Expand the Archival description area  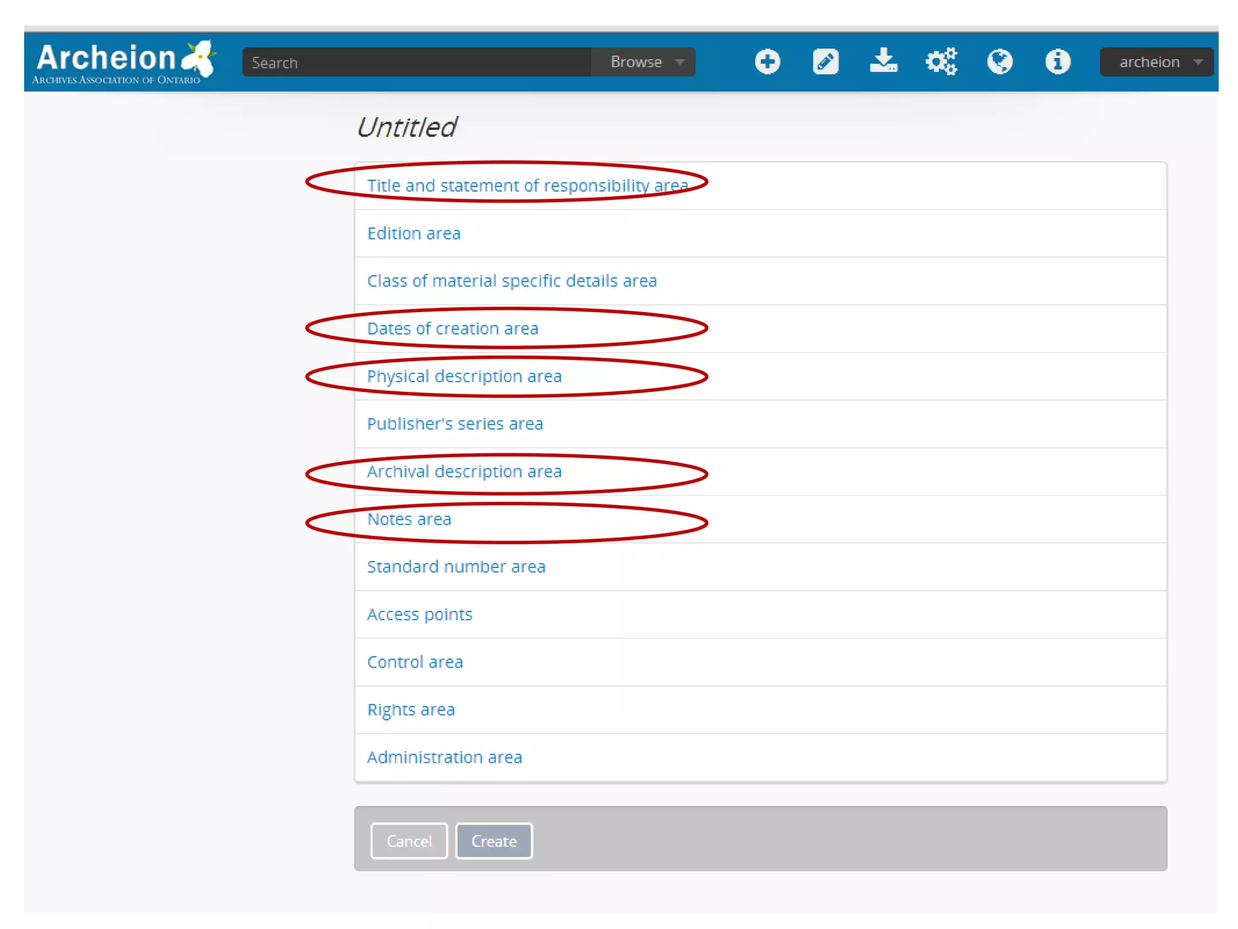point(464,472)
